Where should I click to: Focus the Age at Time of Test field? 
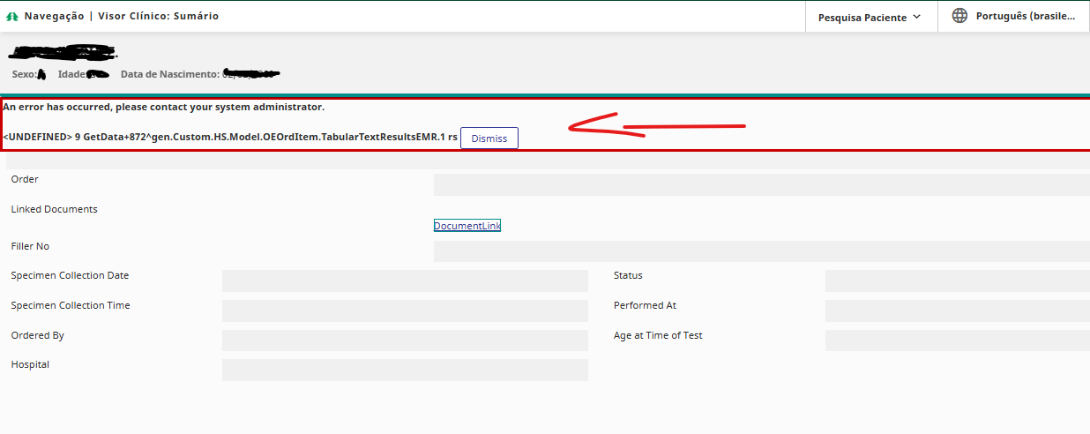[957, 340]
